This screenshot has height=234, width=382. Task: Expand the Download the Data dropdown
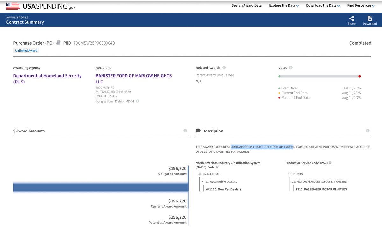click(323, 5)
